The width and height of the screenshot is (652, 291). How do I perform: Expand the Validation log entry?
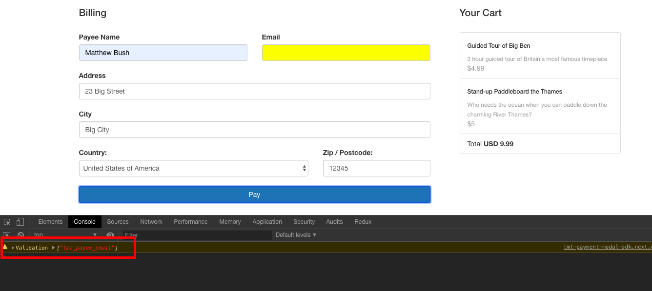click(x=13, y=248)
